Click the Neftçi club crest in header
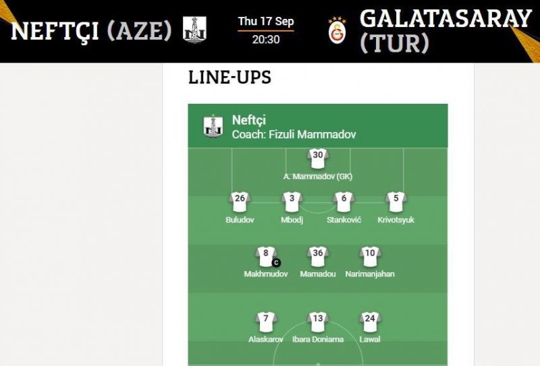 coord(194,30)
